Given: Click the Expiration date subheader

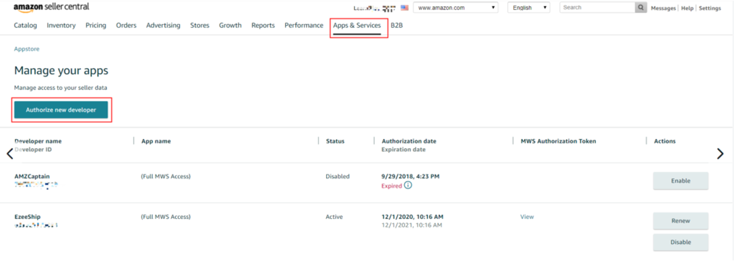Looking at the screenshot, I should click(404, 149).
